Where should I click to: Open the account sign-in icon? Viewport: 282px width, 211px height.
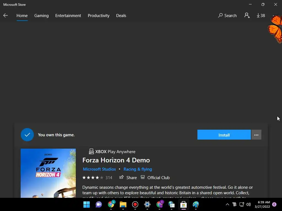[x=247, y=15]
